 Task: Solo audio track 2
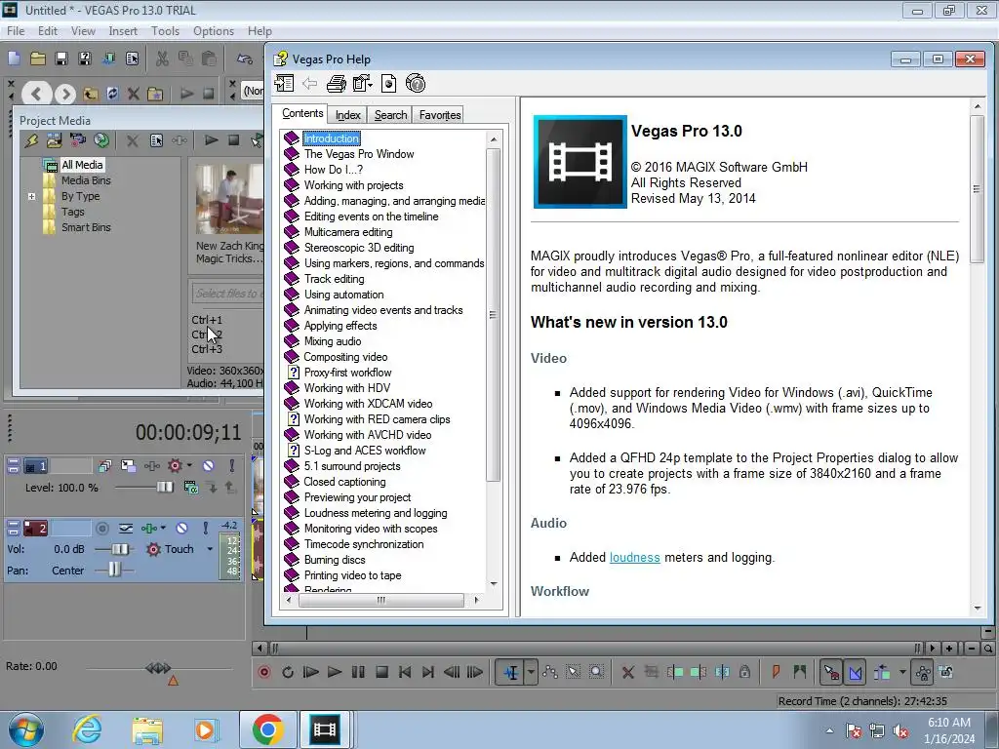pyautogui.click(x=205, y=528)
